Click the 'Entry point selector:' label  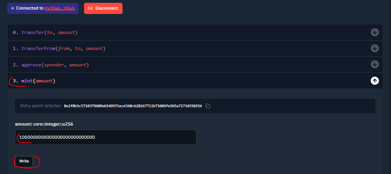tap(41, 106)
